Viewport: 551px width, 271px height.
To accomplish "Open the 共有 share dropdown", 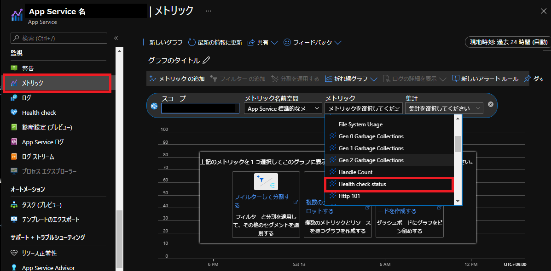I will pyautogui.click(x=263, y=42).
